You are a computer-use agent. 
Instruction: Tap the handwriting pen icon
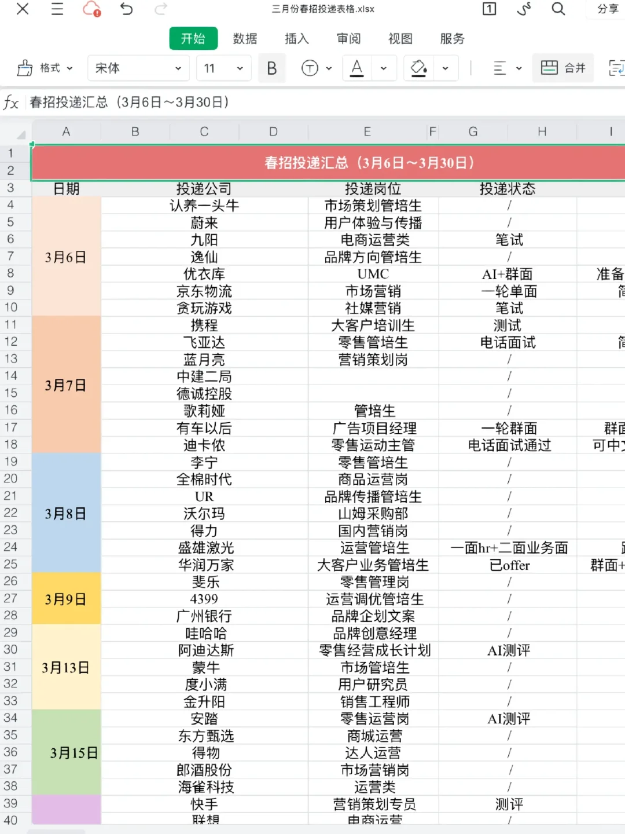point(524,9)
